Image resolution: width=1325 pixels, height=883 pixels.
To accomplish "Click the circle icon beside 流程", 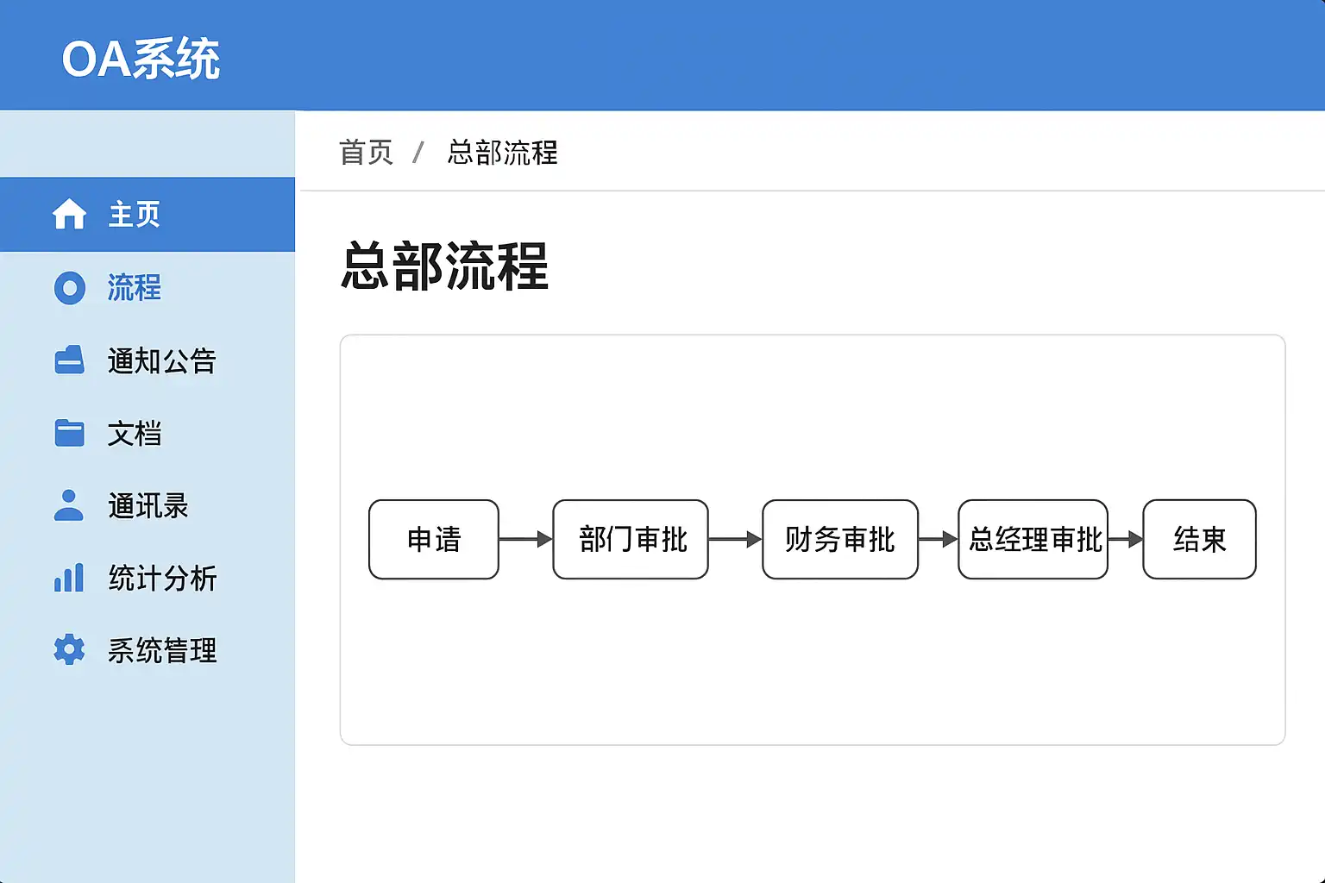I will (x=70, y=288).
